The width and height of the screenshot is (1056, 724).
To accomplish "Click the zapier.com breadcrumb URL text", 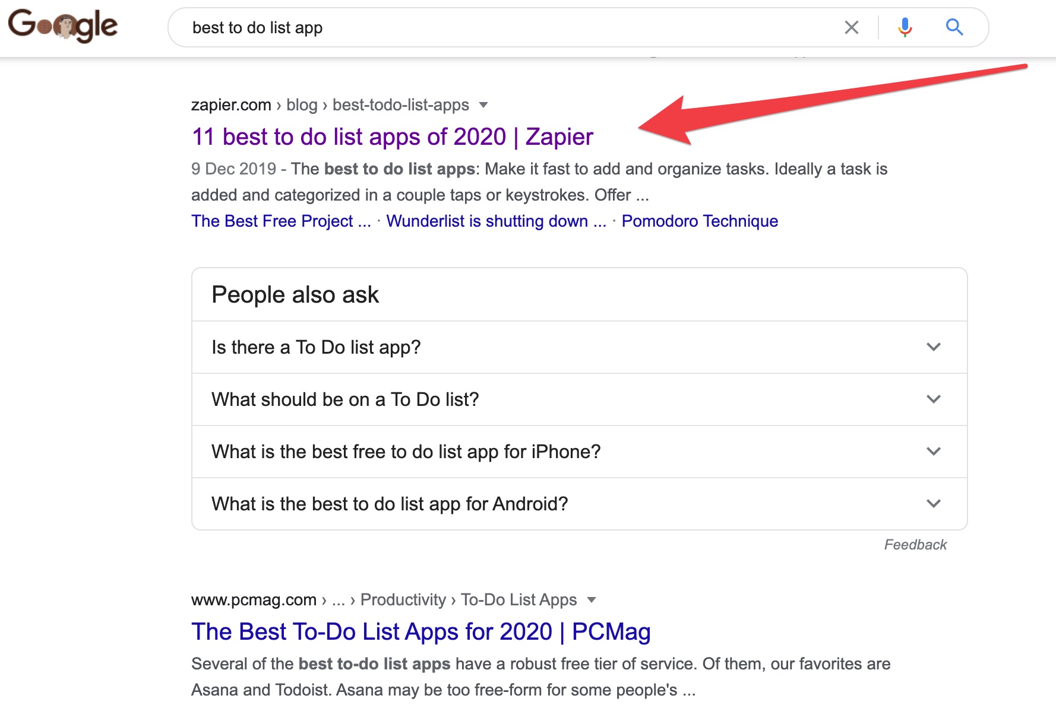I will point(330,105).
